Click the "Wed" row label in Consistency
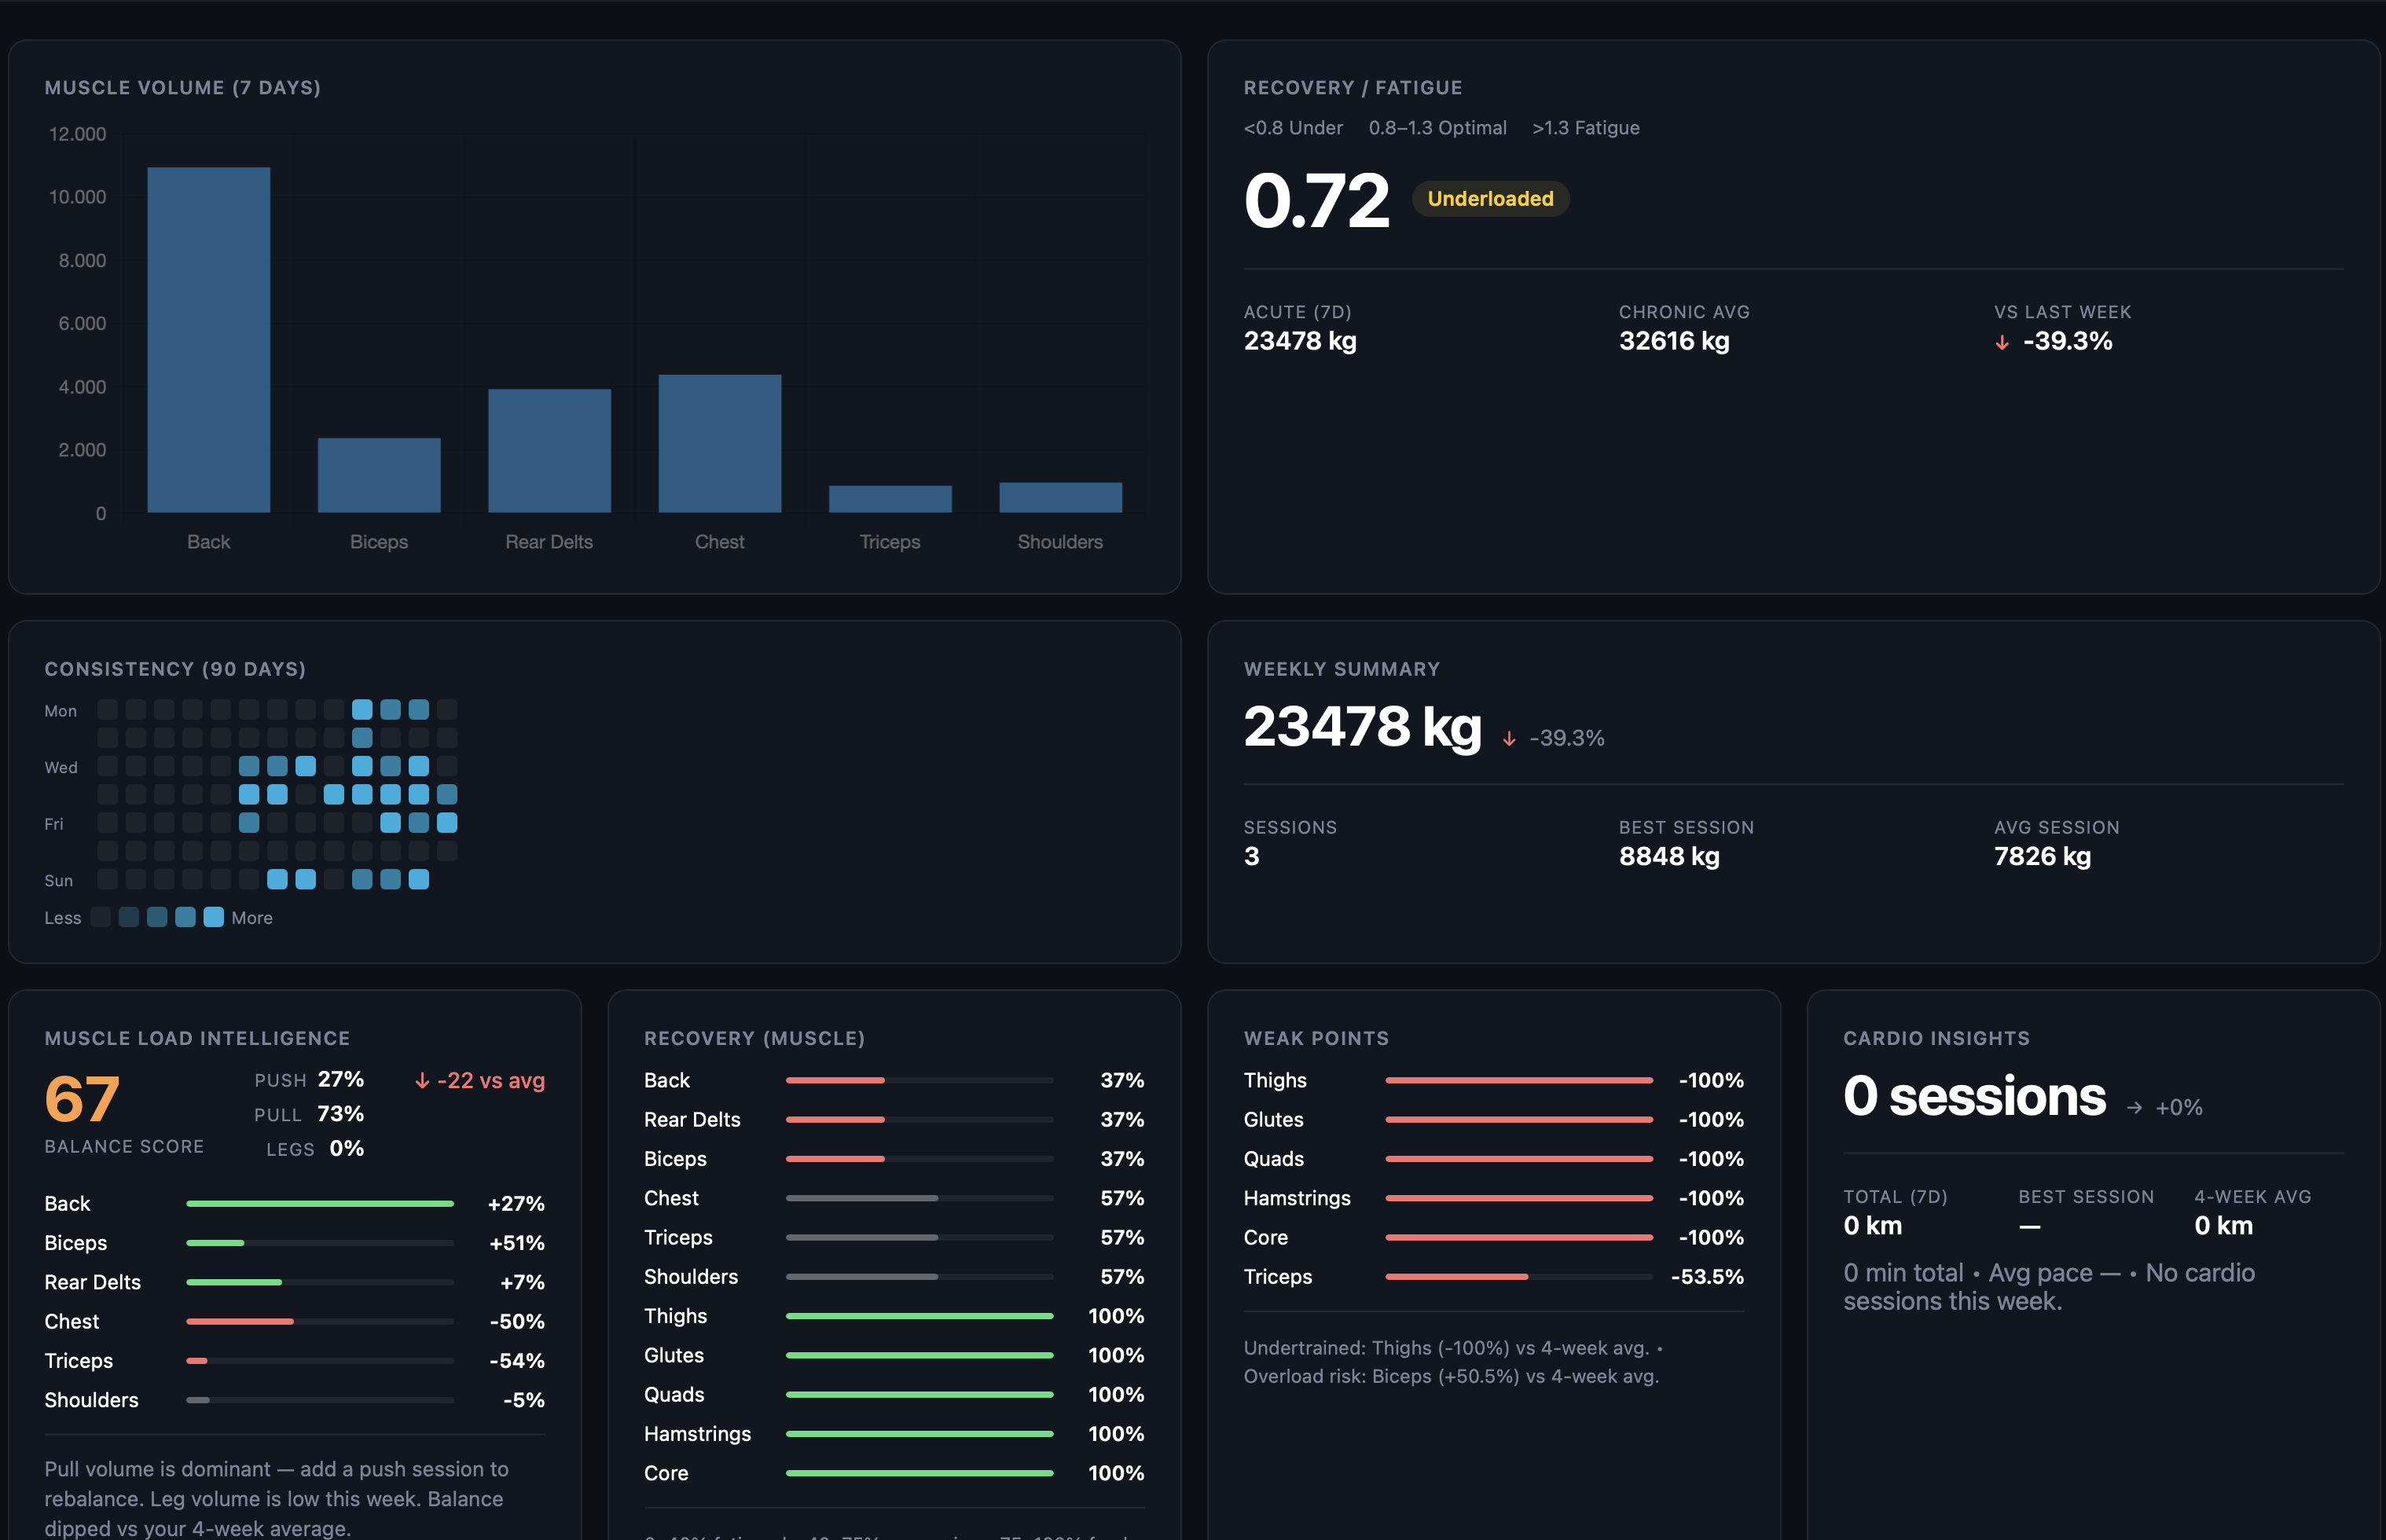Screen dimensions: 2386x1540 [60, 767]
